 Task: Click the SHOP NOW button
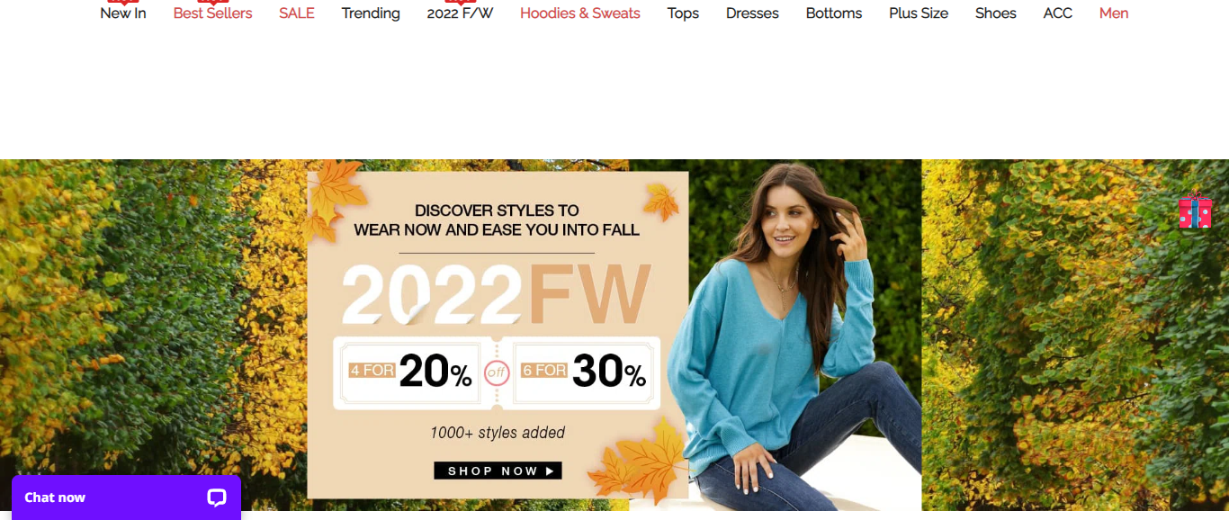498,471
